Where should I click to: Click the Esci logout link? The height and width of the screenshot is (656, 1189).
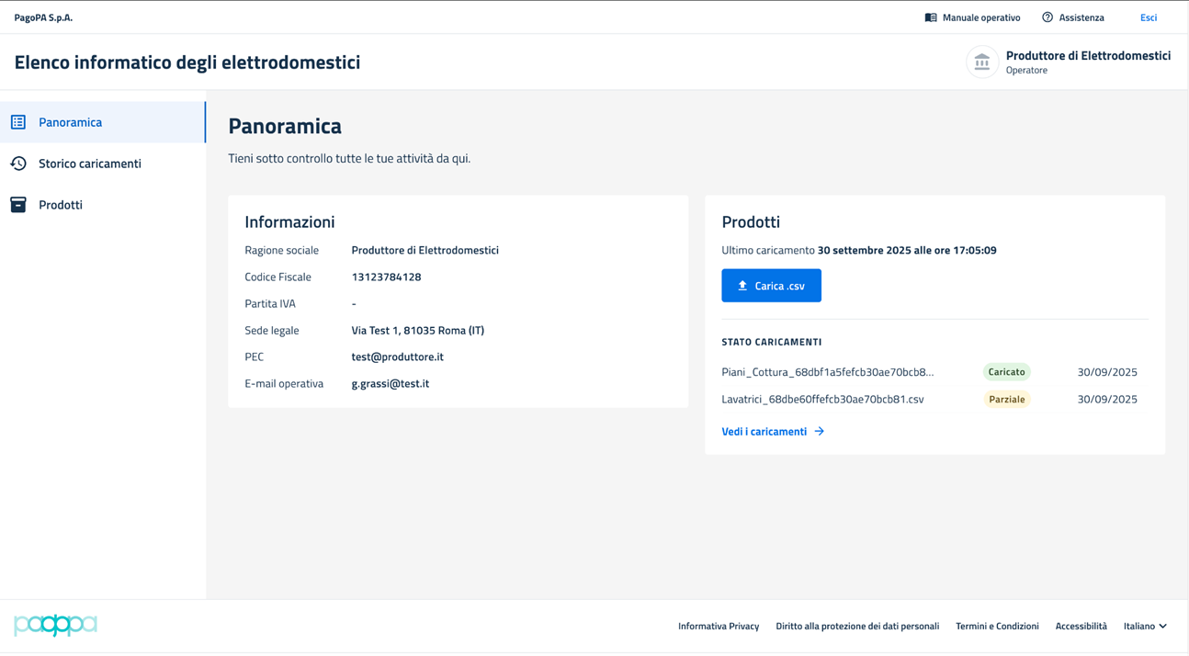[1149, 17]
